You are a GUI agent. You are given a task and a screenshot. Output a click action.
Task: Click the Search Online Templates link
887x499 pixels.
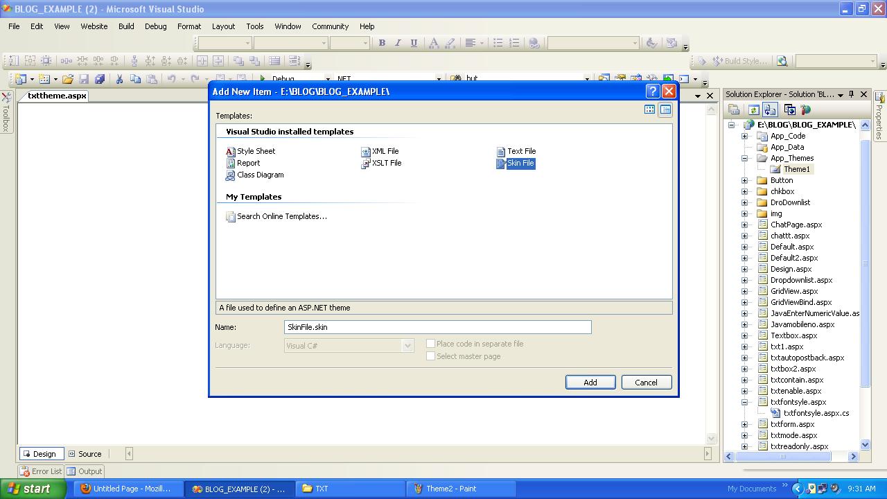click(281, 216)
